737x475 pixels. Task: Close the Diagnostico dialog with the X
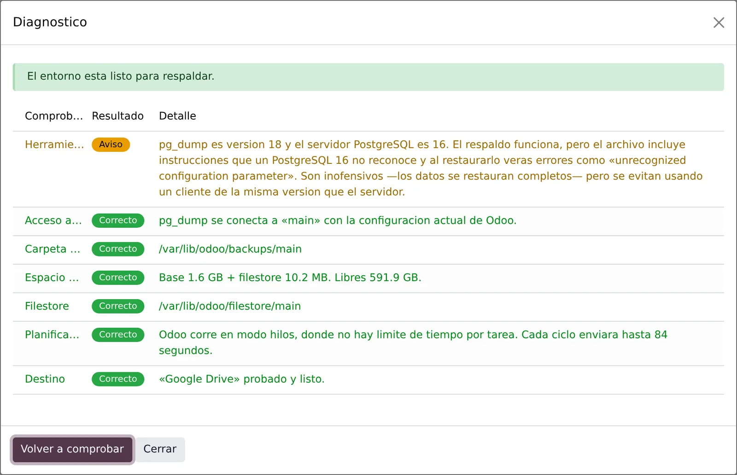click(x=719, y=23)
